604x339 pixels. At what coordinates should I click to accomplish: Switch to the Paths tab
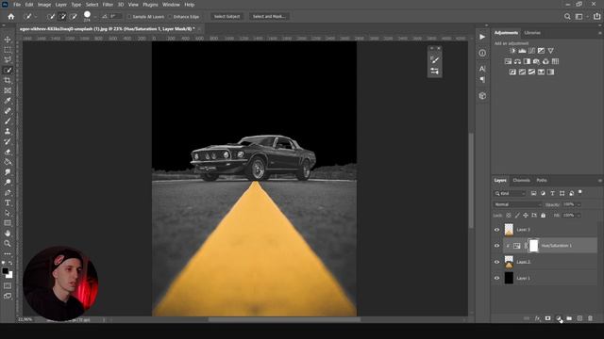coord(542,180)
